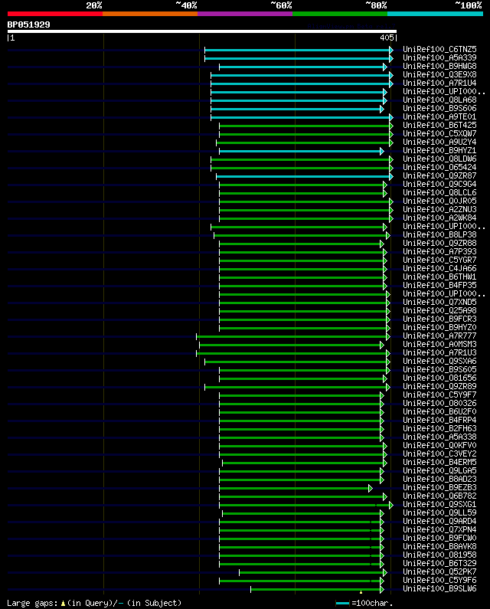Image resolution: width=490 pixels, height=609 pixels.
Task: Click the cyan alignment bar for UniRef100_C6TNZ5
Action: [299, 50]
